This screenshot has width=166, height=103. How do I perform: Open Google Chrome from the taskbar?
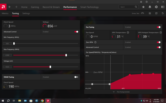click(42, 101)
